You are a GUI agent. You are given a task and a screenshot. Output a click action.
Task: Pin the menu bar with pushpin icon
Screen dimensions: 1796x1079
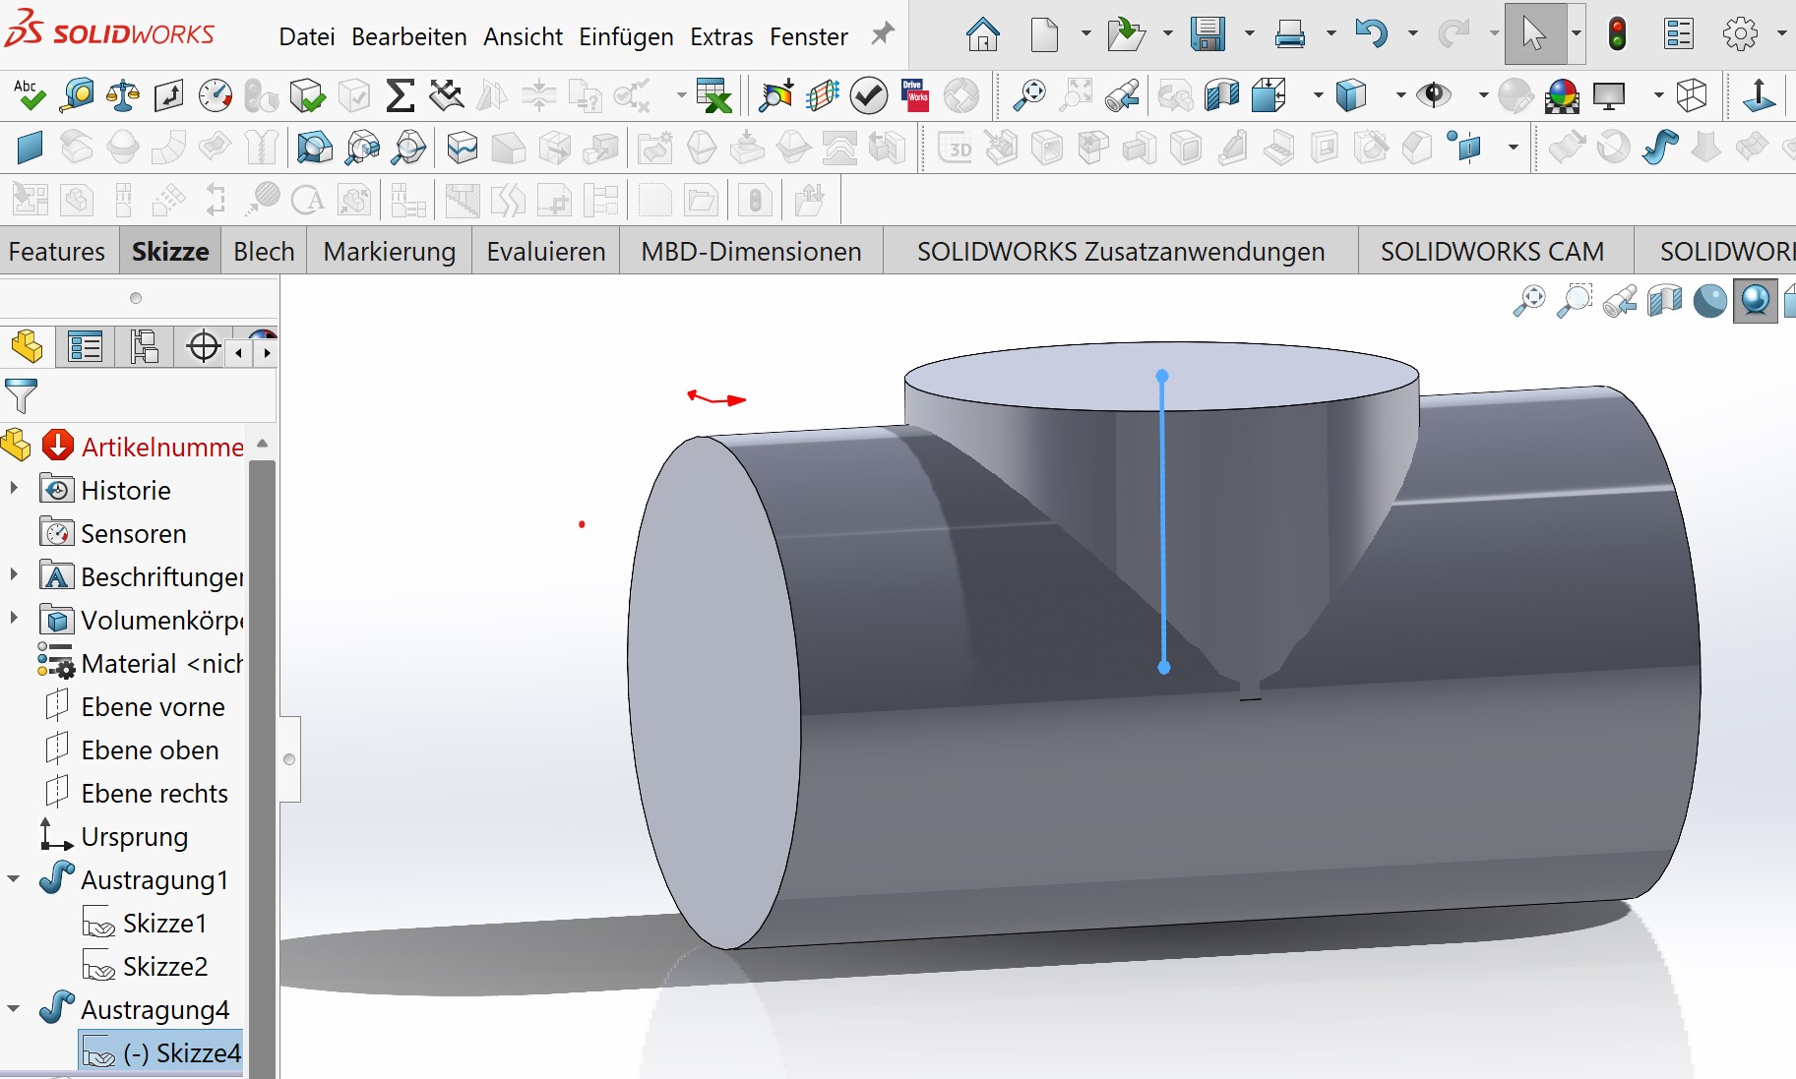(x=883, y=34)
